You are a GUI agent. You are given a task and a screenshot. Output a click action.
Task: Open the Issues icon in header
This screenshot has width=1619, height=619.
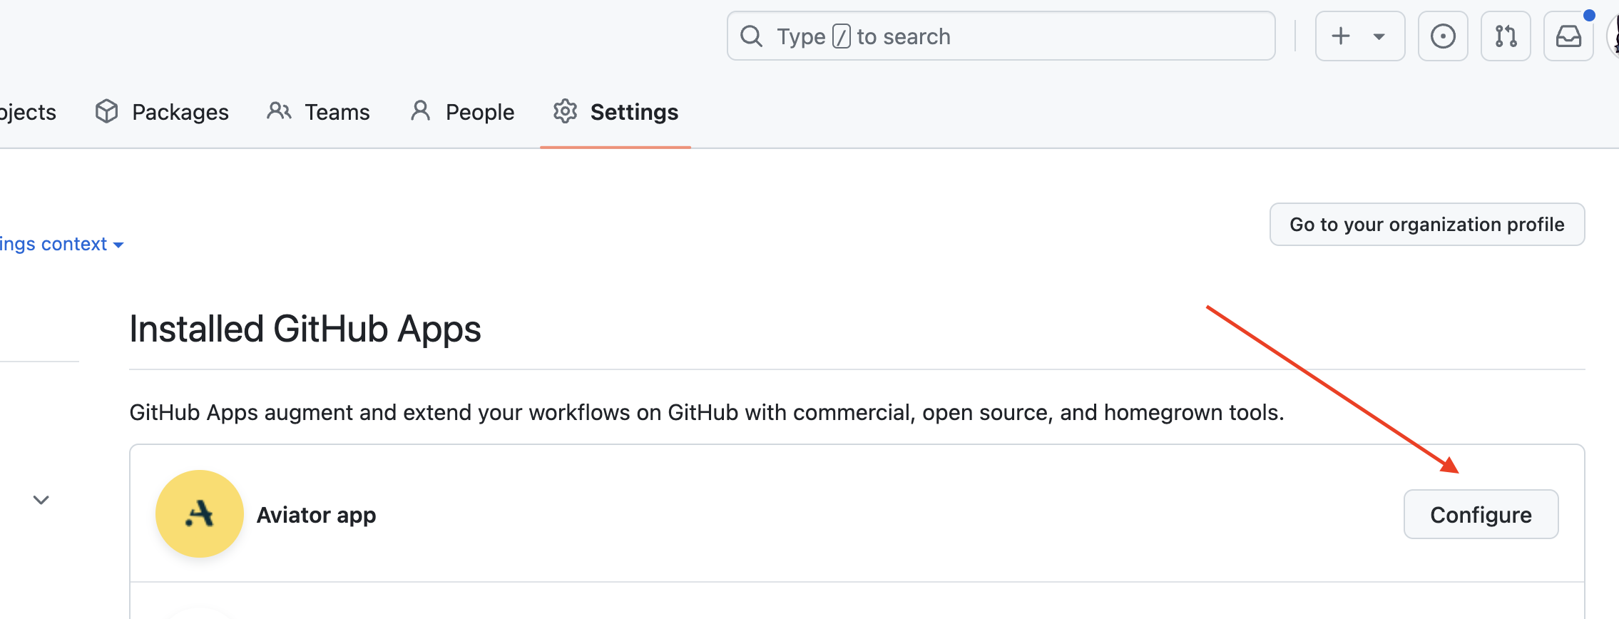point(1443,36)
